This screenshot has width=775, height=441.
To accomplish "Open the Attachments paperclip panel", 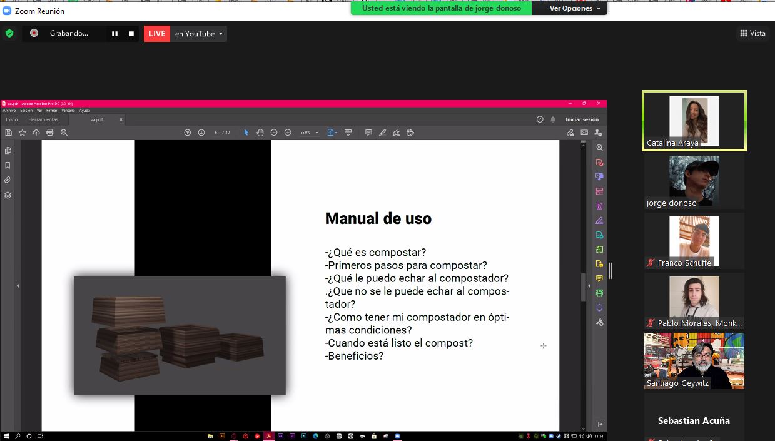I will pyautogui.click(x=8, y=180).
